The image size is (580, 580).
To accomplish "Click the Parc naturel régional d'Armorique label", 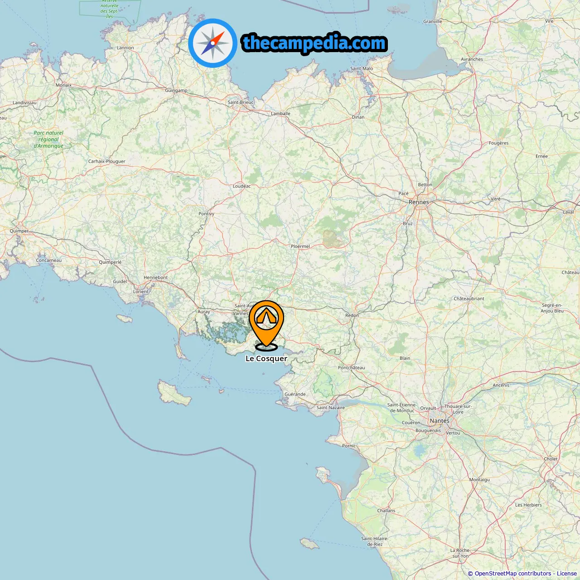I will coord(48,140).
